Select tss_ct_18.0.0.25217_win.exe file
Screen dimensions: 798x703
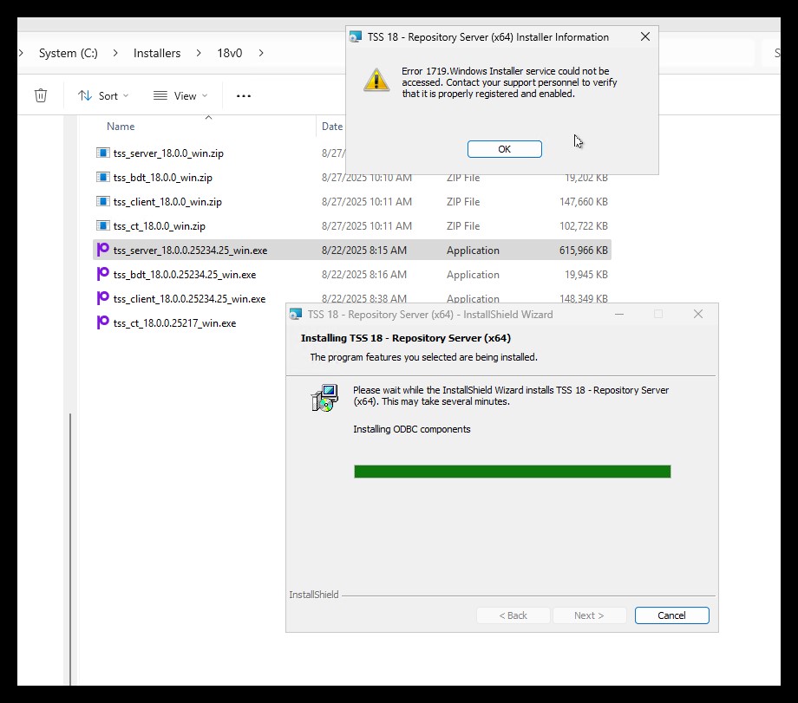(174, 323)
